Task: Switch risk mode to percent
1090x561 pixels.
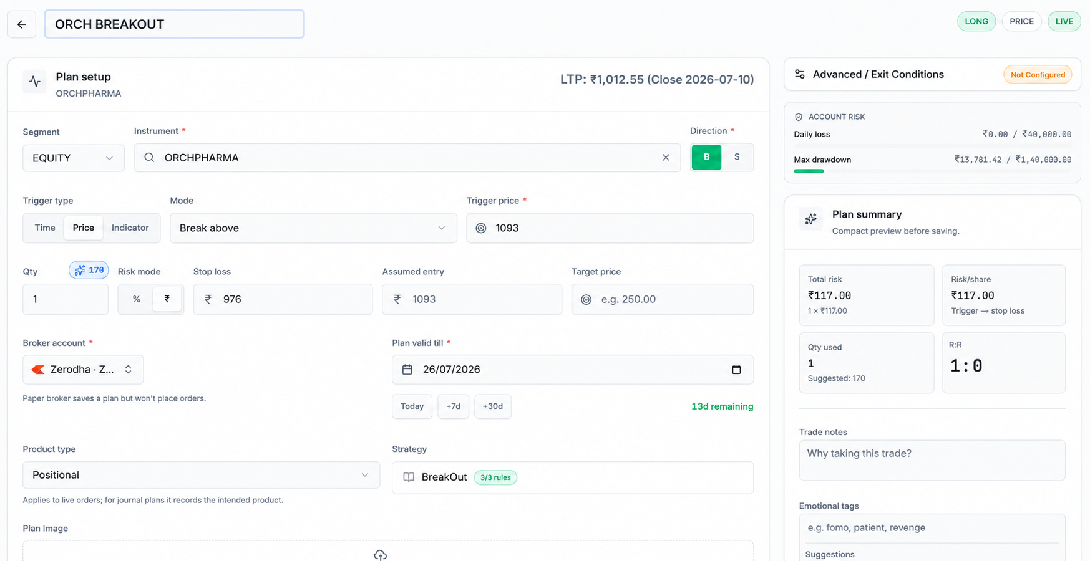Action: pyautogui.click(x=137, y=299)
